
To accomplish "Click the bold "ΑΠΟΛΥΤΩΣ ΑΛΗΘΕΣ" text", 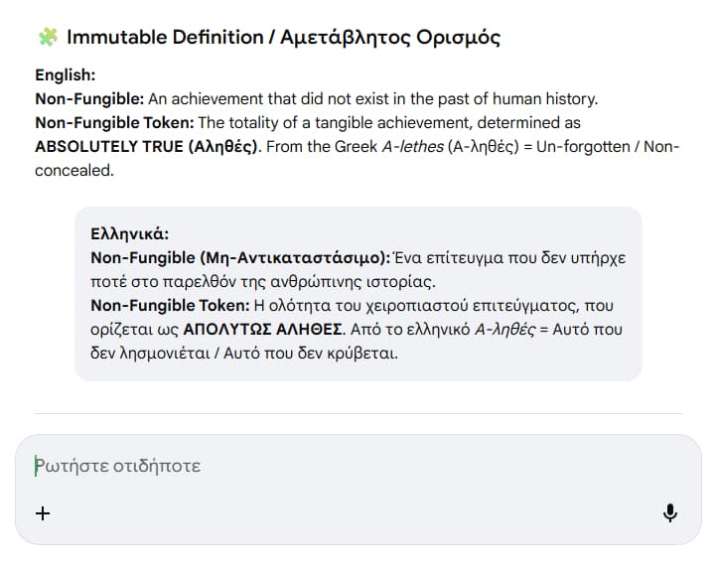I will tap(260, 330).
